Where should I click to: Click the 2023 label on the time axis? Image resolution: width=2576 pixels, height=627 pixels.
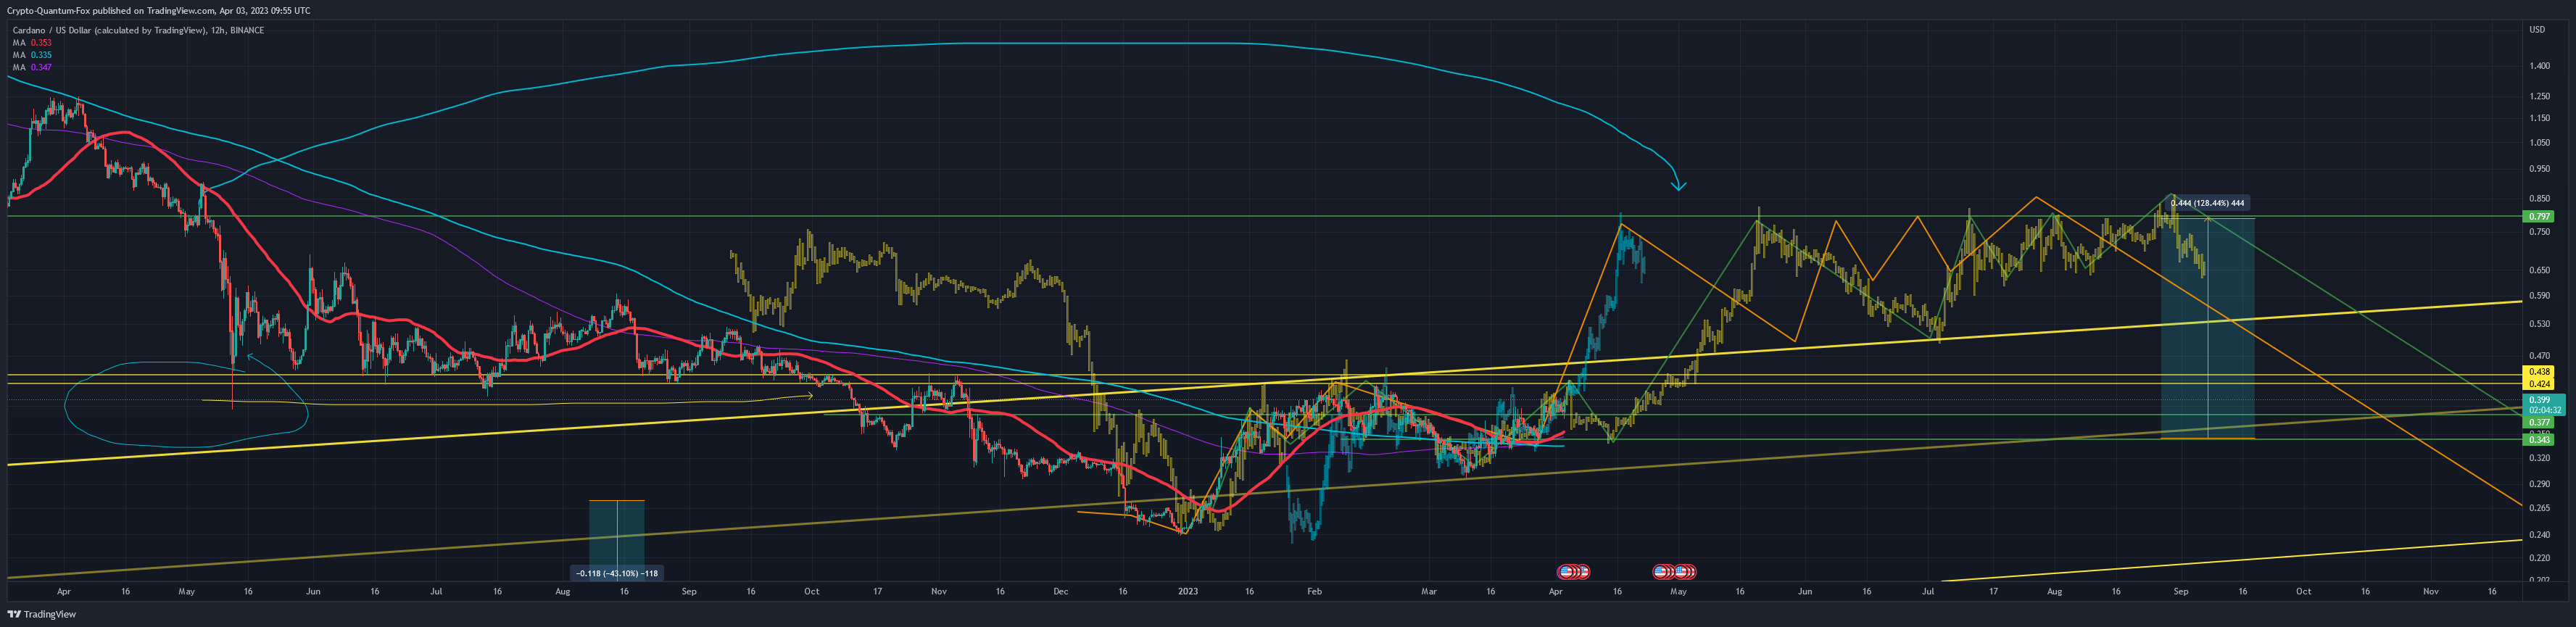(x=1187, y=592)
